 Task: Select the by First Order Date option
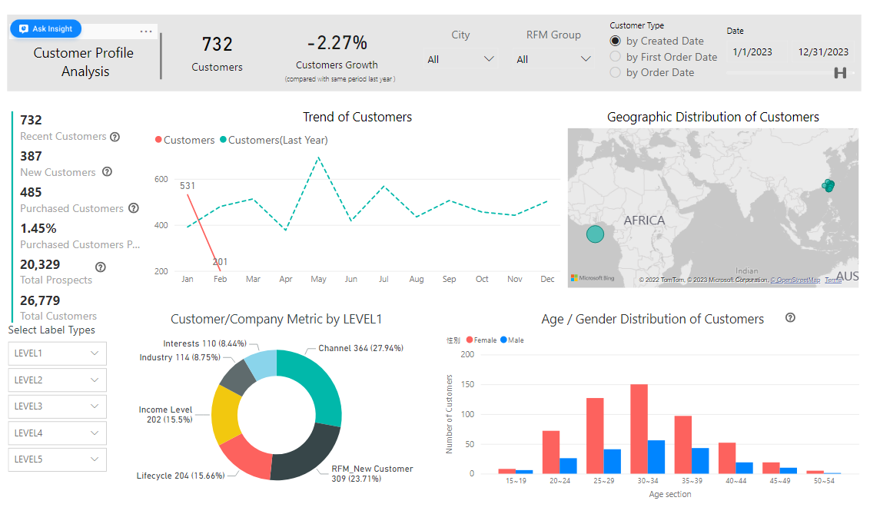click(x=615, y=57)
